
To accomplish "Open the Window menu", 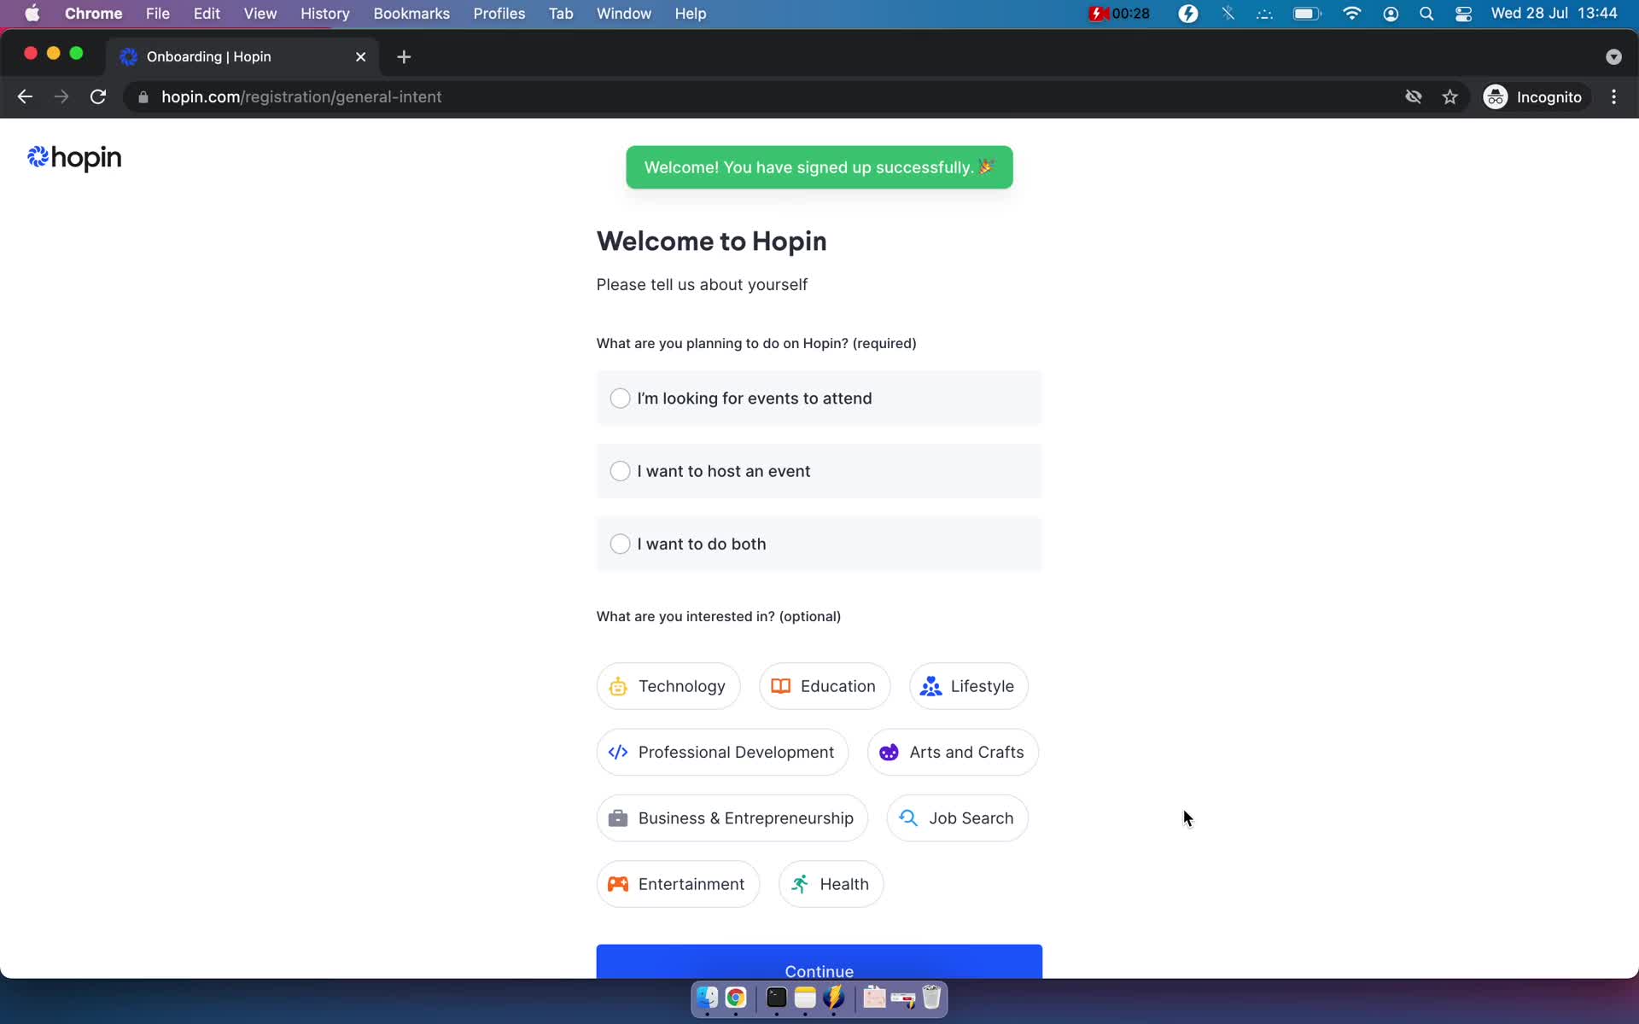I will 623,14.
